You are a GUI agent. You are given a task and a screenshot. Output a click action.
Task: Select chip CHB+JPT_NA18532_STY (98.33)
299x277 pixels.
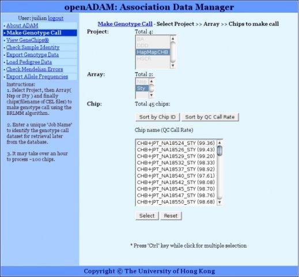176,163
